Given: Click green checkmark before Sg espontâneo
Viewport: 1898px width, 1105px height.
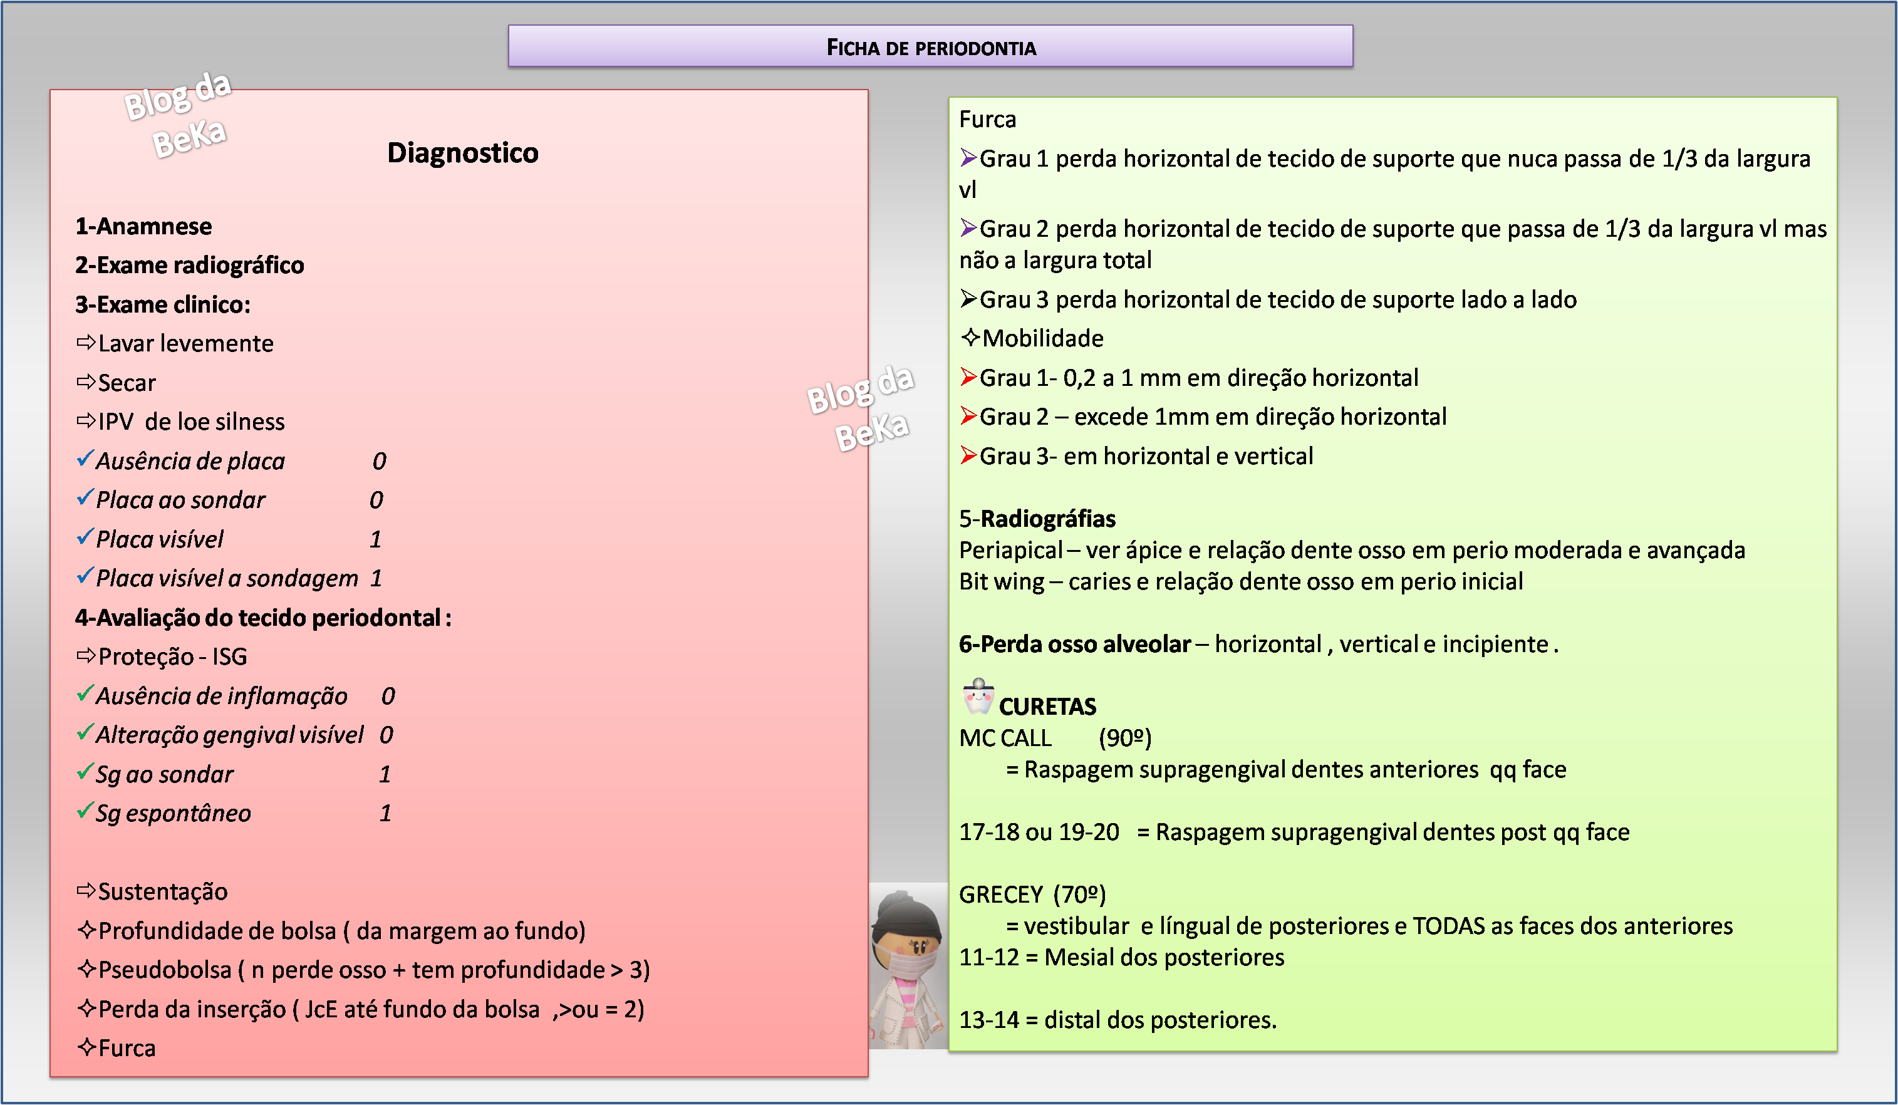Looking at the screenshot, I should pyautogui.click(x=85, y=811).
